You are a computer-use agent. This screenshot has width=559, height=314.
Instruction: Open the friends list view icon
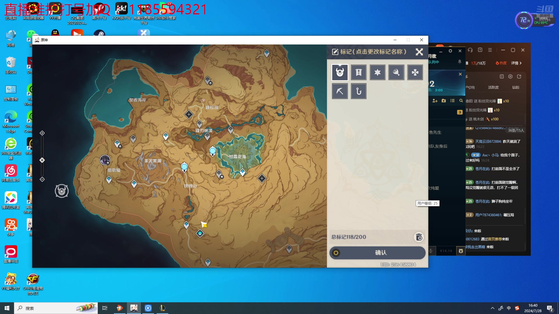pyautogui.click(x=452, y=101)
